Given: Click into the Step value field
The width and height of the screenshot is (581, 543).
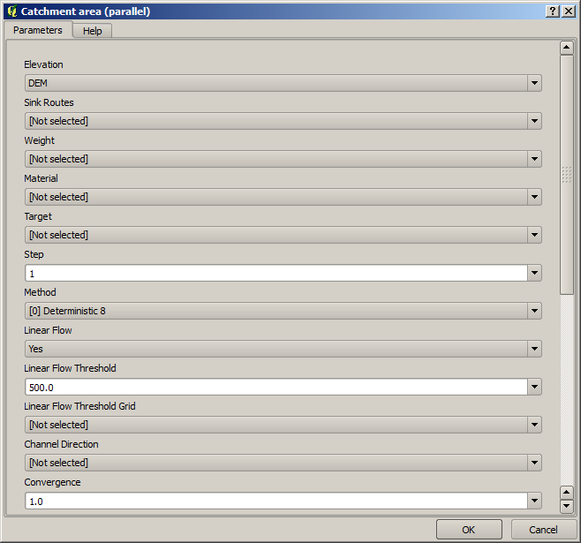Looking at the screenshot, I should [275, 273].
